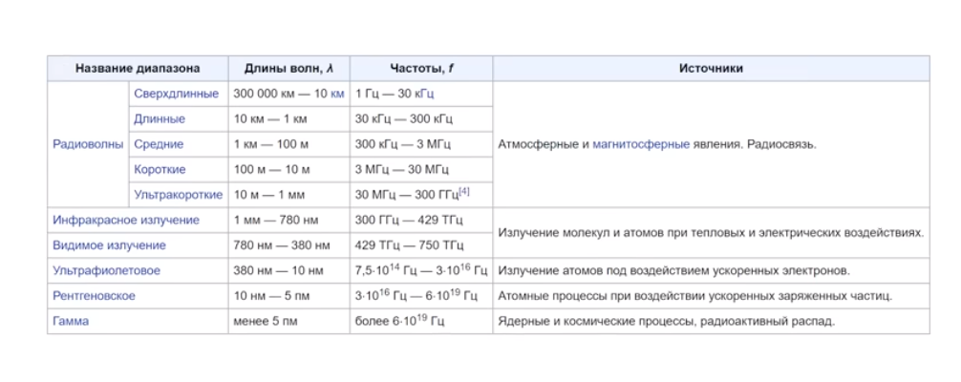The height and width of the screenshot is (382, 961).
Task: Open the Радиоволны link
Action: tap(88, 144)
